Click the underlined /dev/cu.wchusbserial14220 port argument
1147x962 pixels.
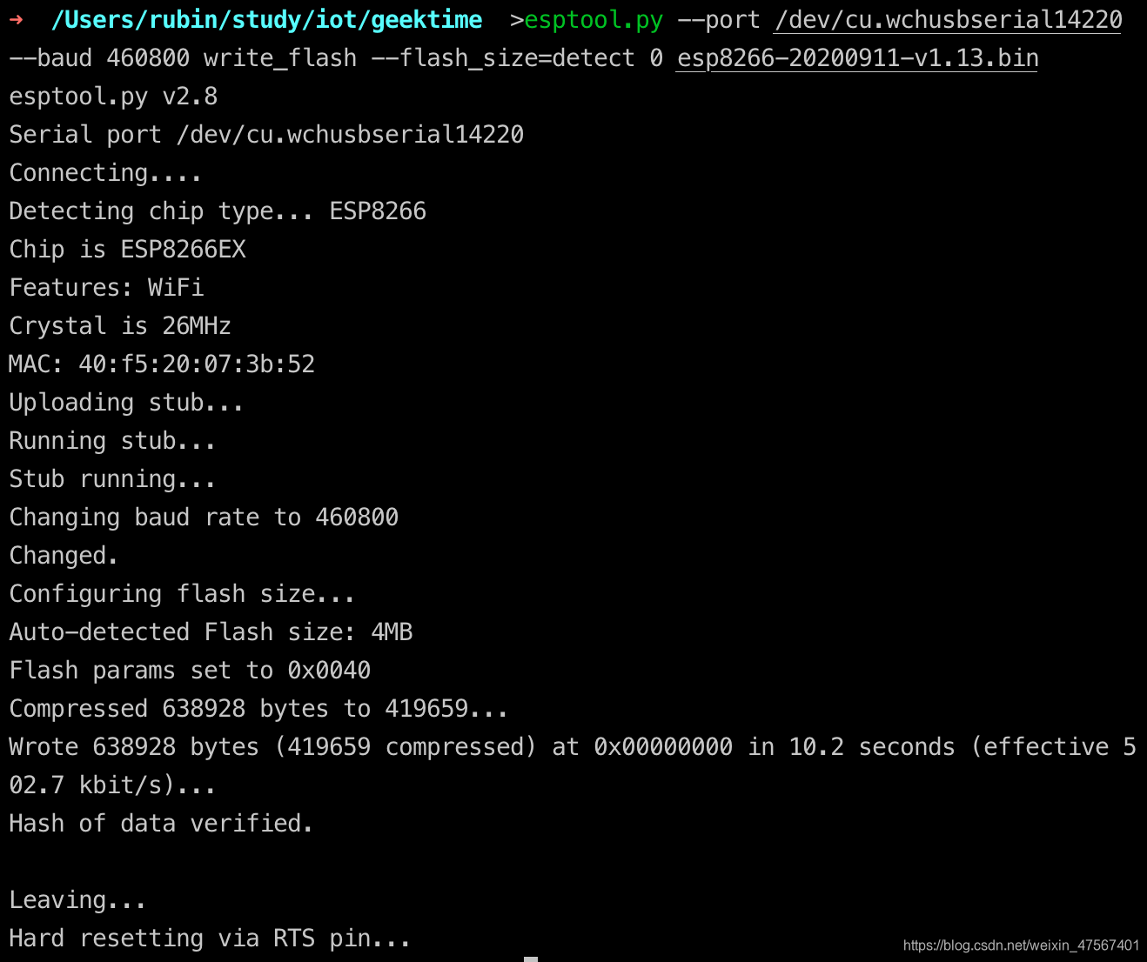[x=949, y=20]
